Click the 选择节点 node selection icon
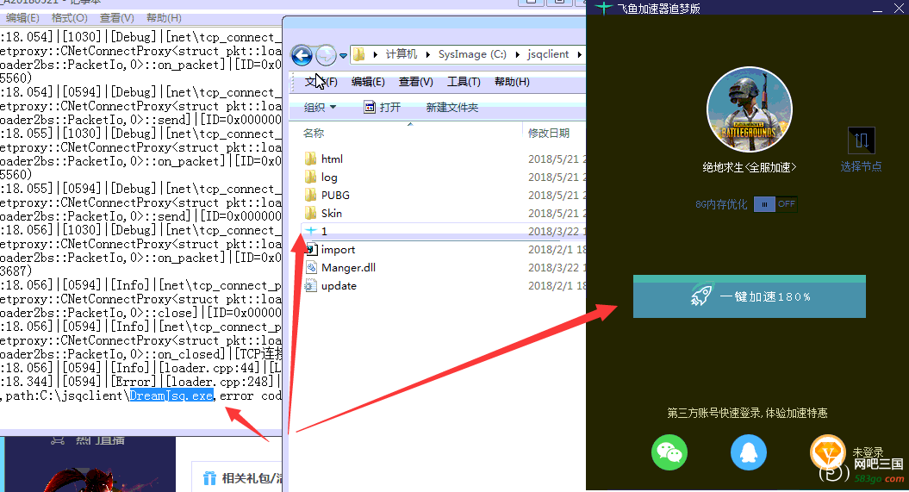This screenshot has width=909, height=492. [x=861, y=140]
